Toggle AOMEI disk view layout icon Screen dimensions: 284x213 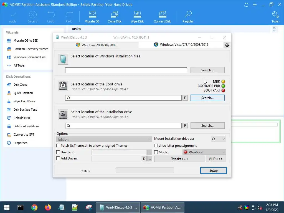275,29
